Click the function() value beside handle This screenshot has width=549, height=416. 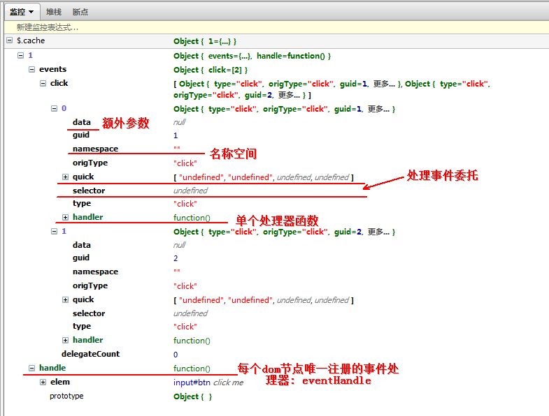click(192, 369)
